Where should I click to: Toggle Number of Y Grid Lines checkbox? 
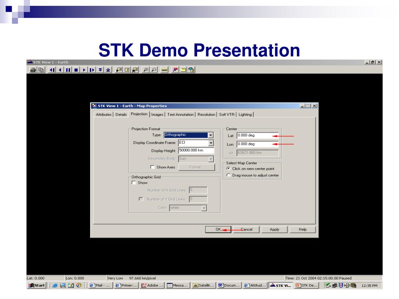[141, 199]
